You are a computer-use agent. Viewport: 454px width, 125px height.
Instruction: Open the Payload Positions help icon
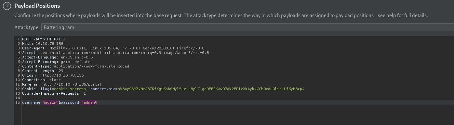click(x=7, y=6)
